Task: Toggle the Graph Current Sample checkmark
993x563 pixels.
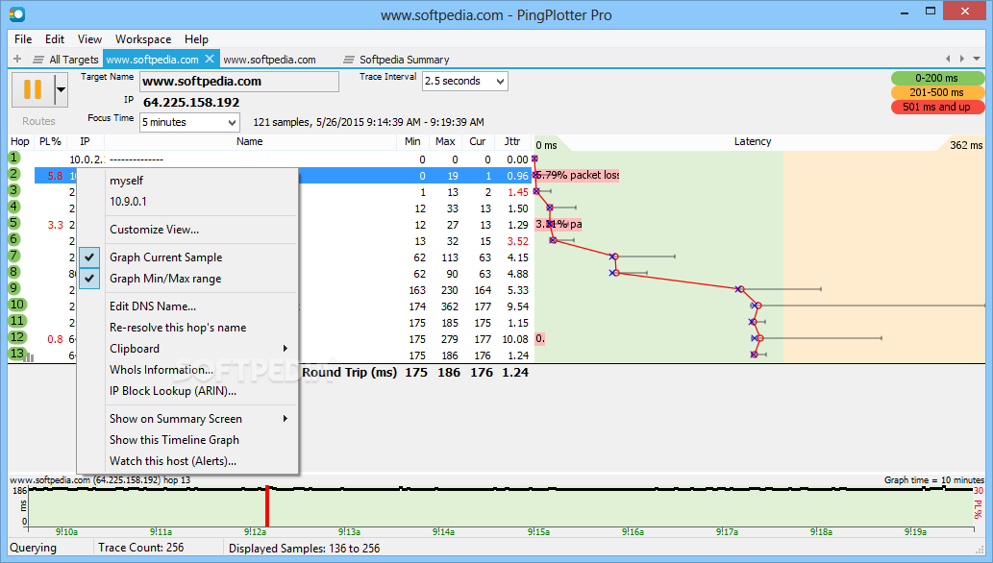Action: click(89, 257)
